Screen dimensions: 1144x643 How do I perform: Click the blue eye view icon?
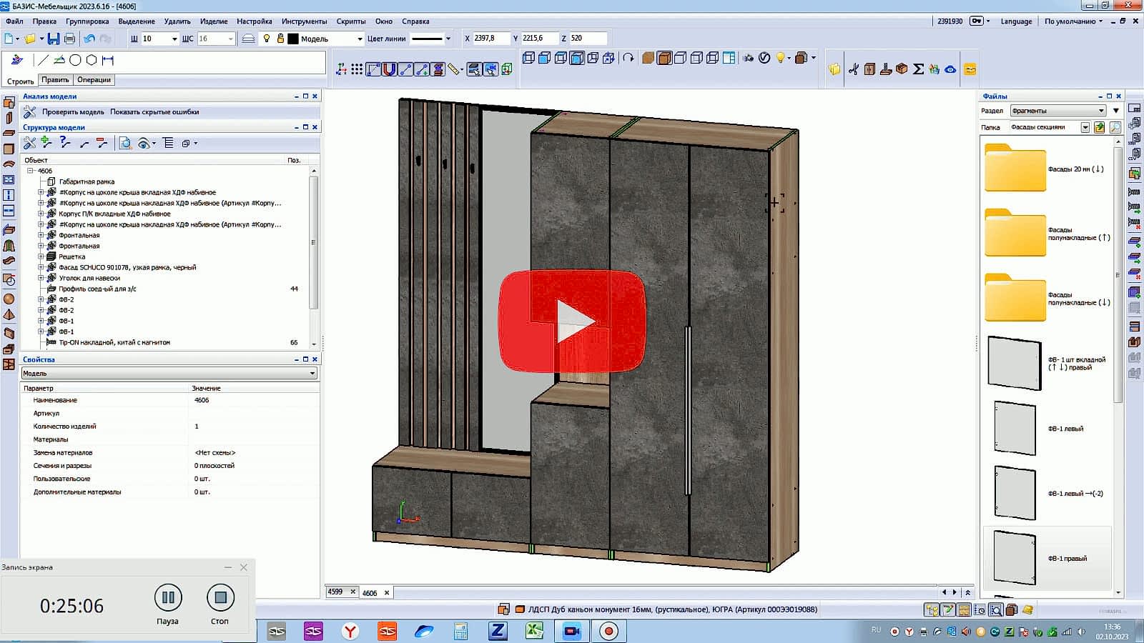point(950,69)
